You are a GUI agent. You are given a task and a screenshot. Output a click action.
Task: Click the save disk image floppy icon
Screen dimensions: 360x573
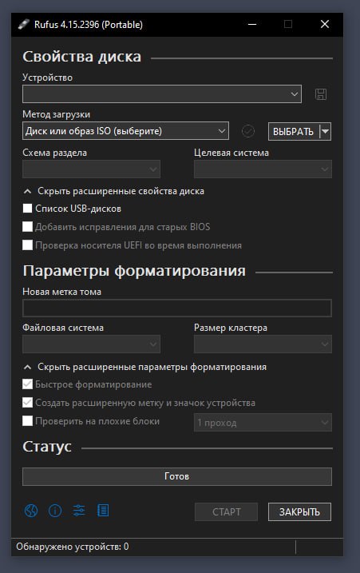pyautogui.click(x=321, y=94)
